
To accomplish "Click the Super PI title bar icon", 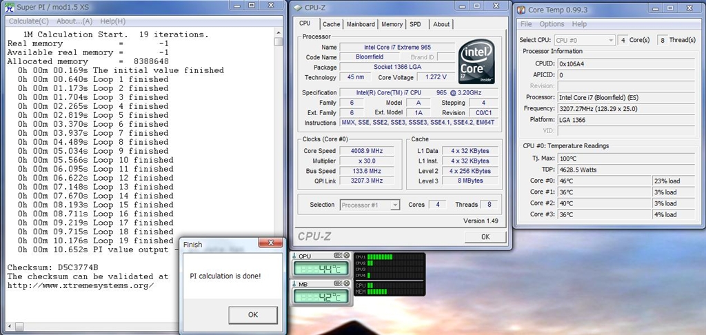I will coord(8,6).
